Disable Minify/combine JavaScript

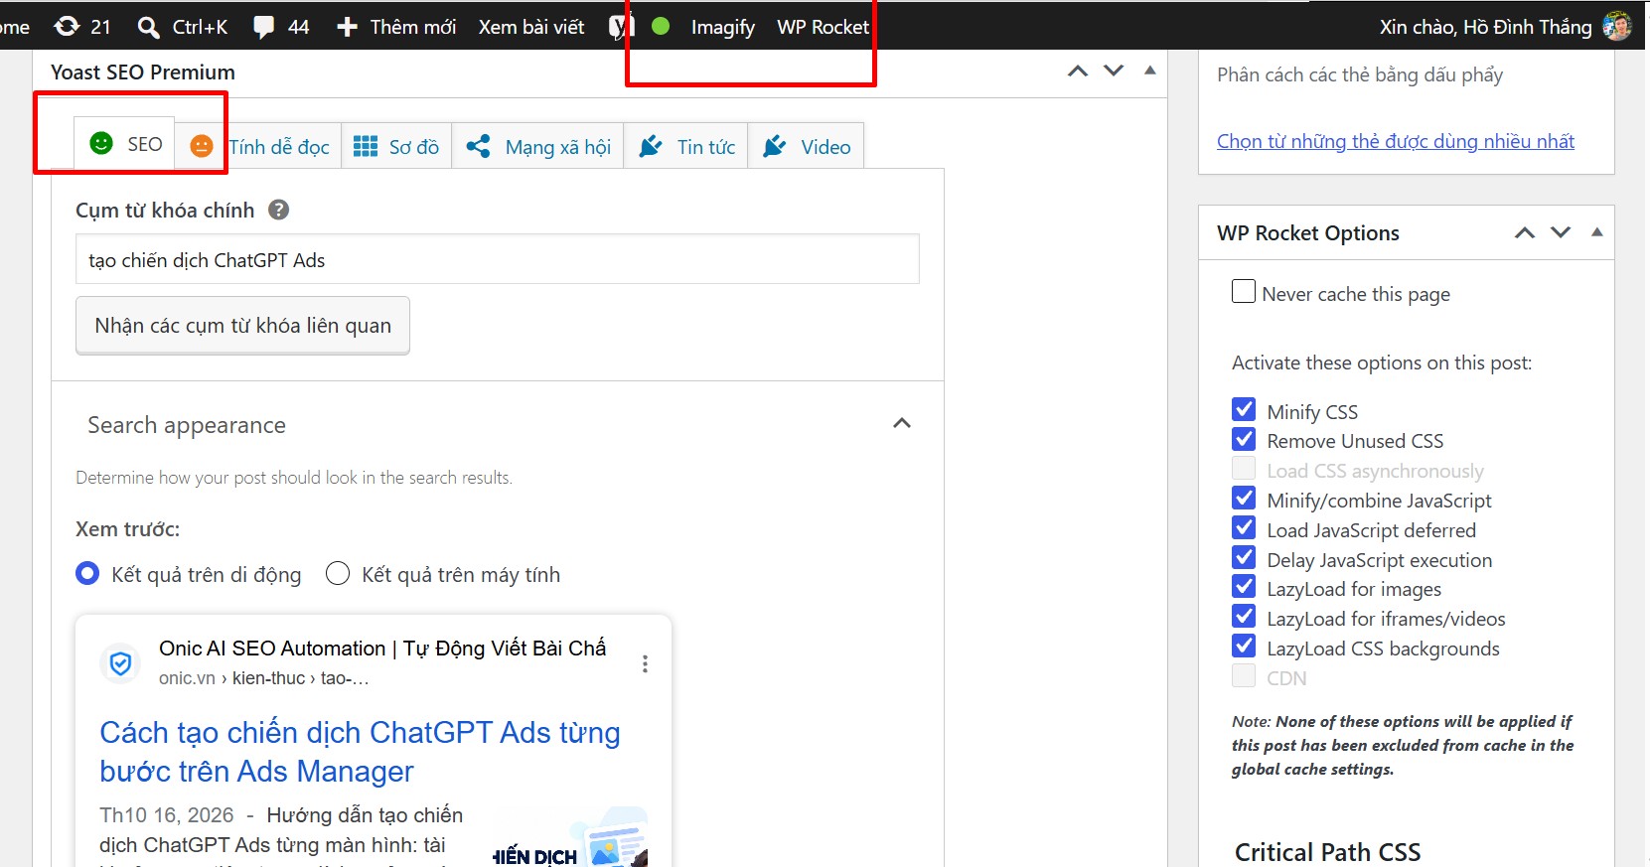click(1244, 499)
